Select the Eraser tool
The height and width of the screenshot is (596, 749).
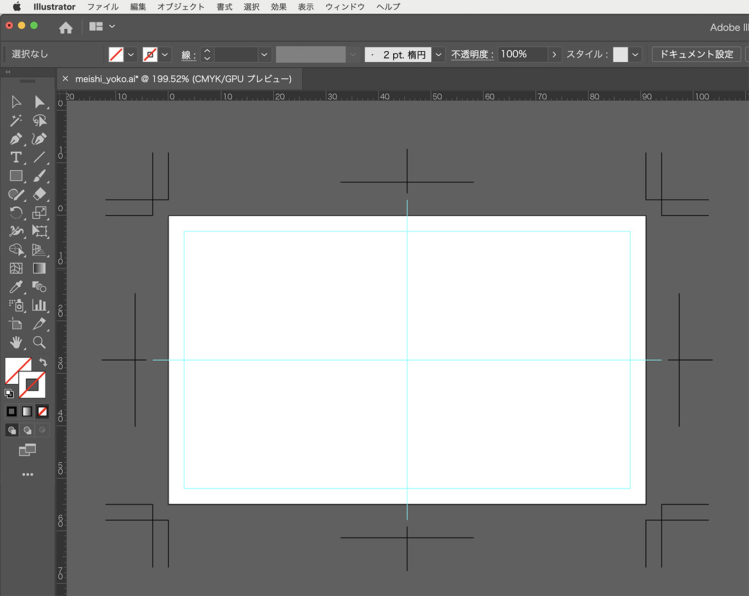(x=39, y=194)
